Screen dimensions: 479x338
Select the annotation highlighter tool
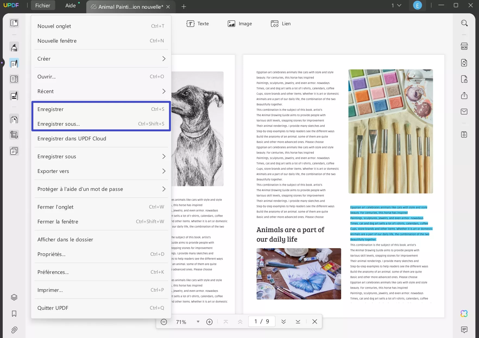click(x=14, y=47)
